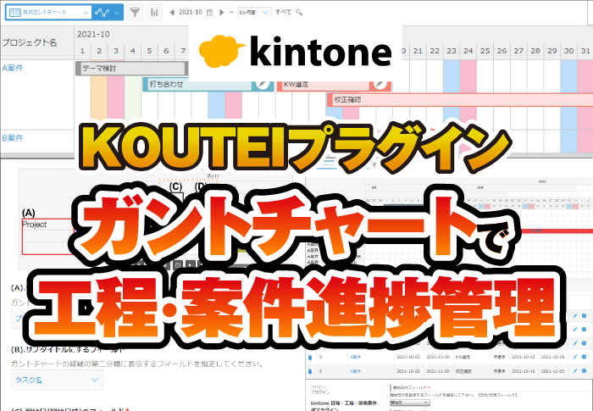Screen dimensions: 593x411
Task: Click the line graph icon
Action: tap(102, 13)
